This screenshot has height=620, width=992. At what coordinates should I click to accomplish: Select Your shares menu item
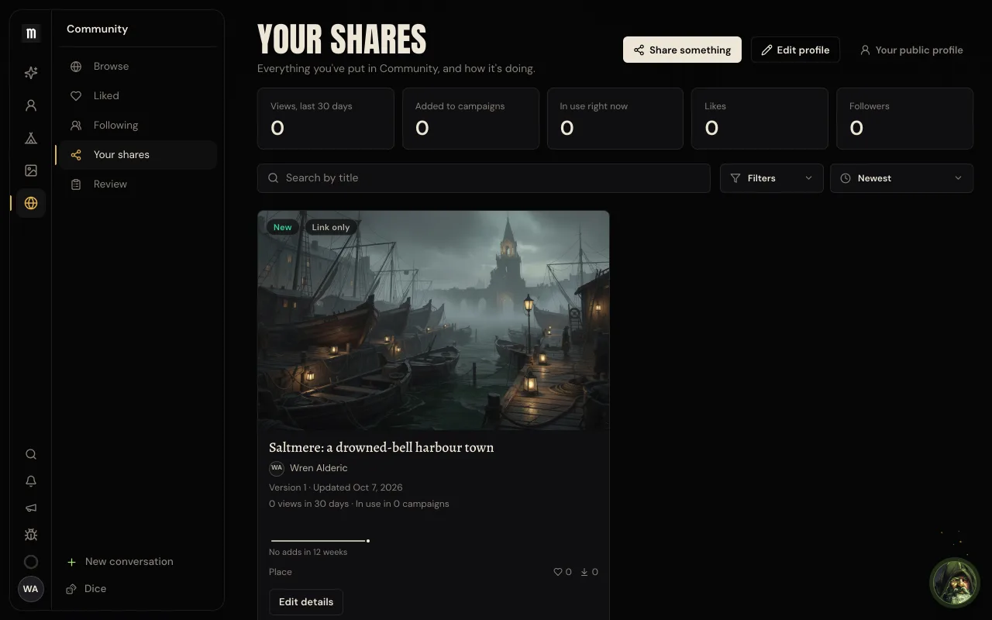point(136,155)
